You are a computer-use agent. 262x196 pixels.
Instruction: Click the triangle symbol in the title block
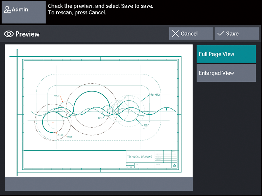pyautogui.click(x=174, y=166)
